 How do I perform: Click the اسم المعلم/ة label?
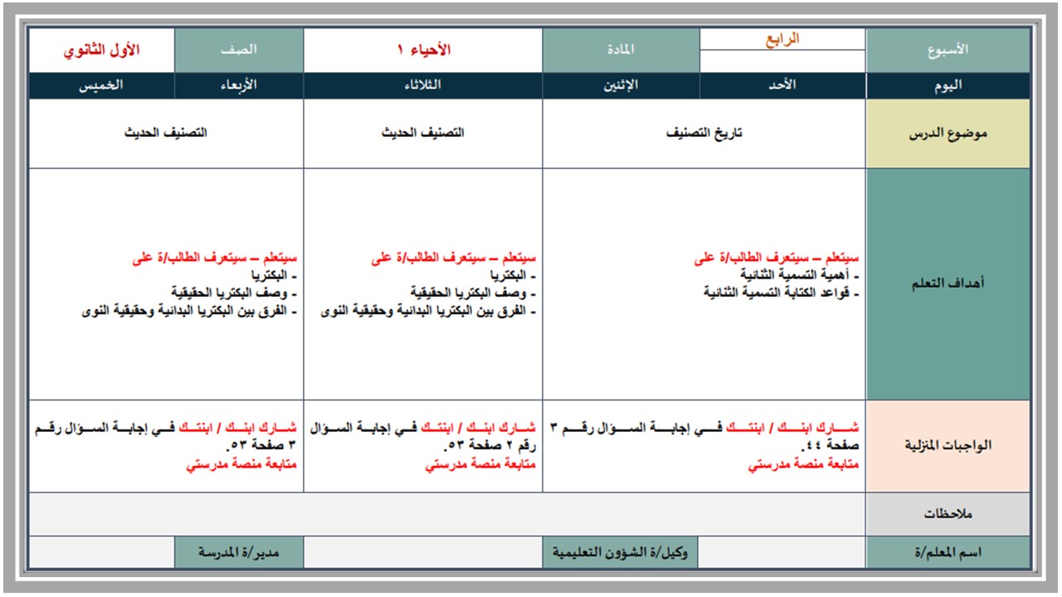click(x=948, y=552)
